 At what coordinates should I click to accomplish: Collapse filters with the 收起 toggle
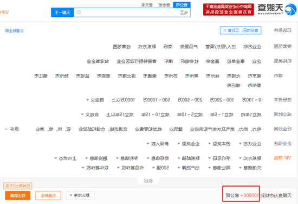148,181
